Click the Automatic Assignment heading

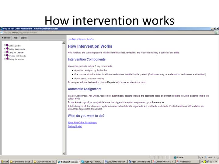[x=85, y=89]
